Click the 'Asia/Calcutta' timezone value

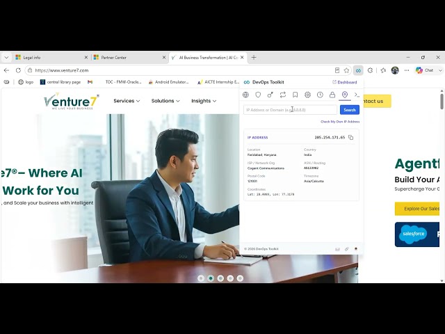[314, 181]
